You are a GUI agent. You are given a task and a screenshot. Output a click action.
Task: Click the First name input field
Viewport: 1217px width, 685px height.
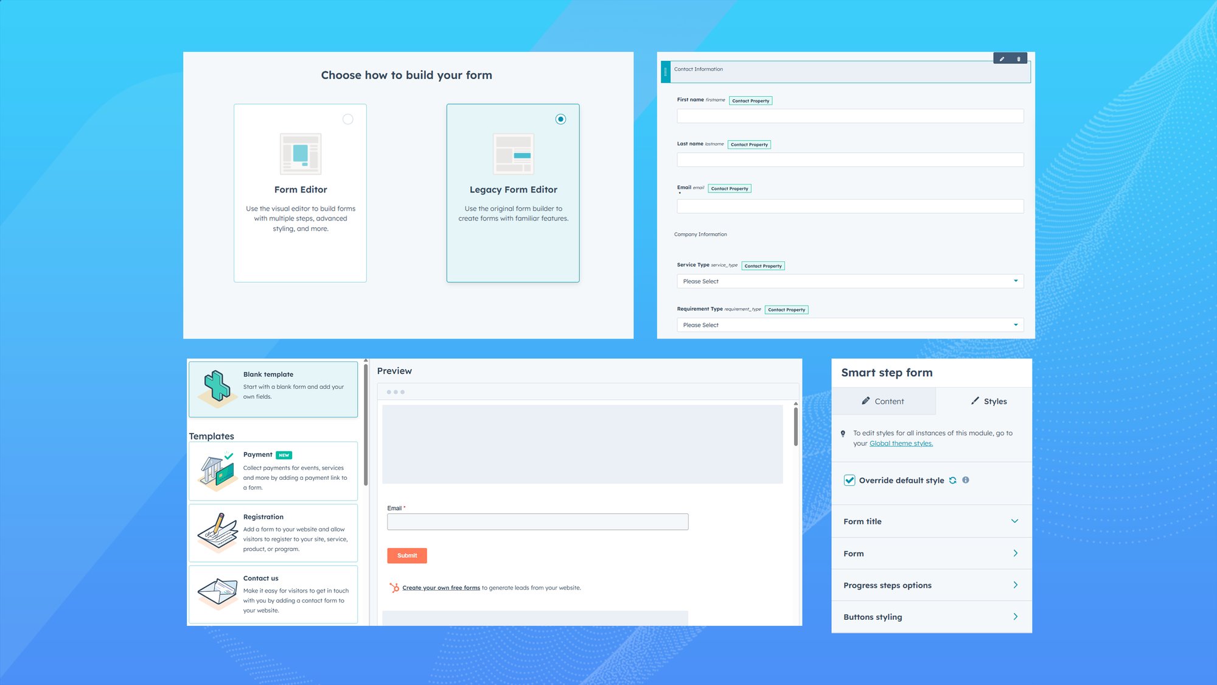pos(849,116)
